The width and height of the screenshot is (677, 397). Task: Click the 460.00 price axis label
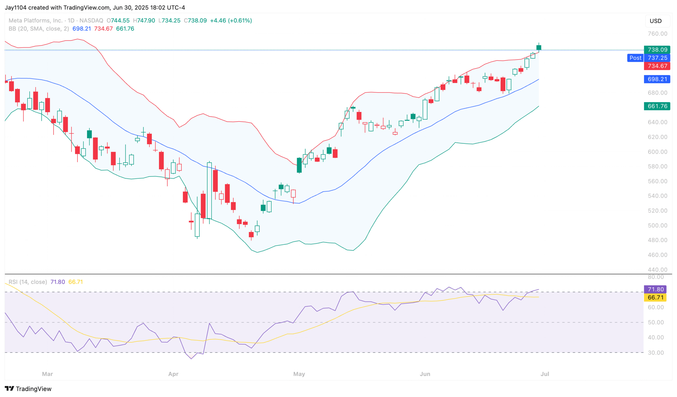click(x=657, y=255)
